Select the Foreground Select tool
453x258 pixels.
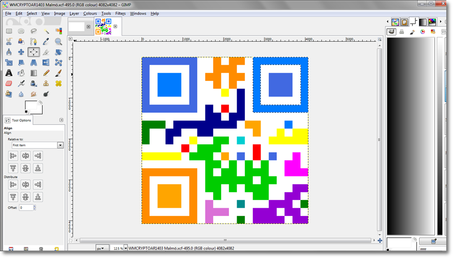pos(21,42)
